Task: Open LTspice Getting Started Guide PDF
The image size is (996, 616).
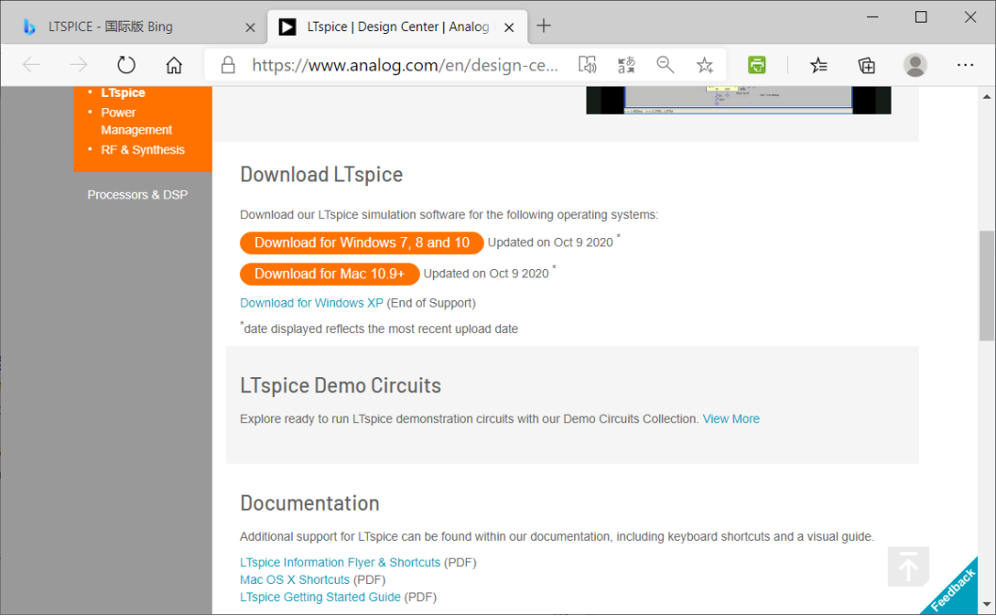Action: point(320,597)
